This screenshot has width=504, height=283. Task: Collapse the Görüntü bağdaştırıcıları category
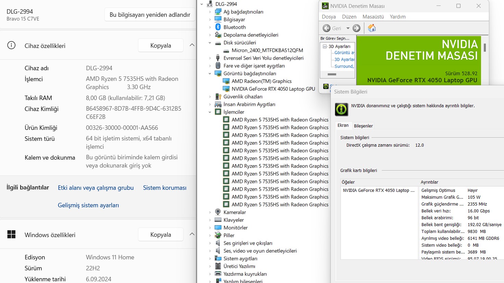click(210, 74)
